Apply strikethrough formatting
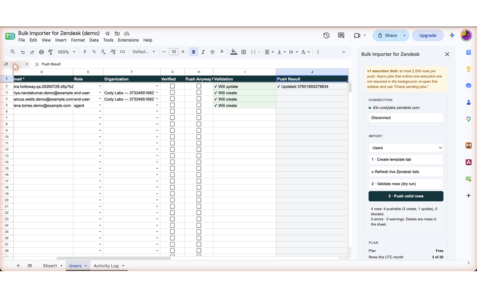 [212, 52]
